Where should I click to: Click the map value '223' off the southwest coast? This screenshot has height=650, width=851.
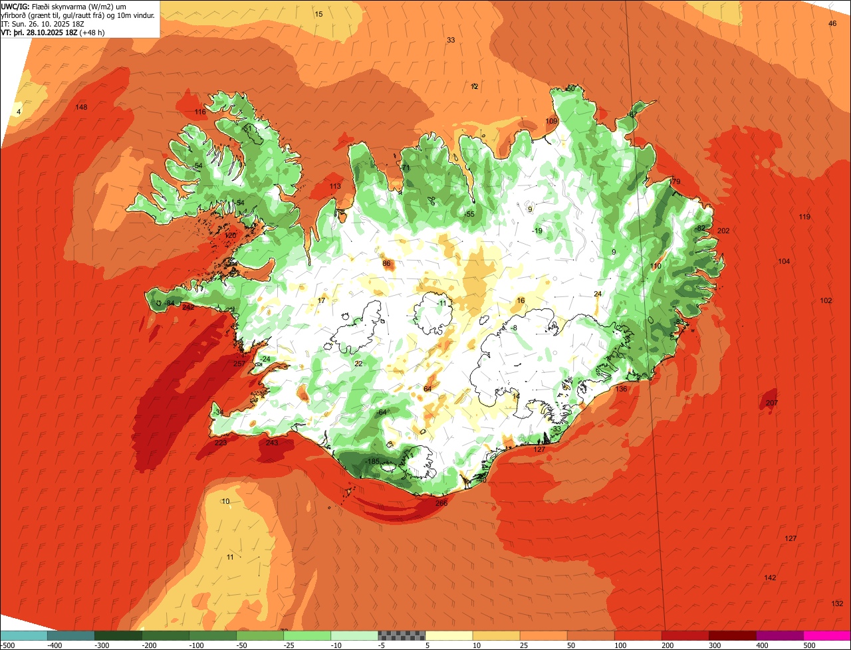221,443
